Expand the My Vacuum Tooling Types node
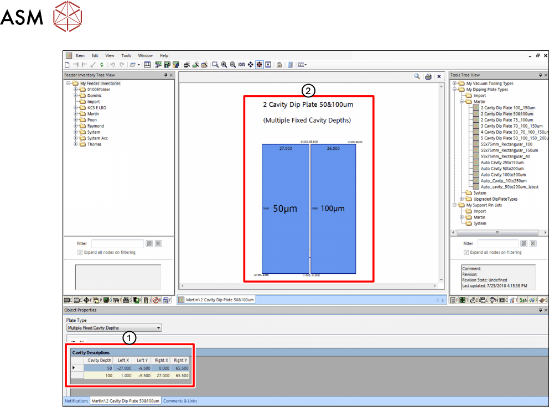549x407 pixels. [x=454, y=84]
